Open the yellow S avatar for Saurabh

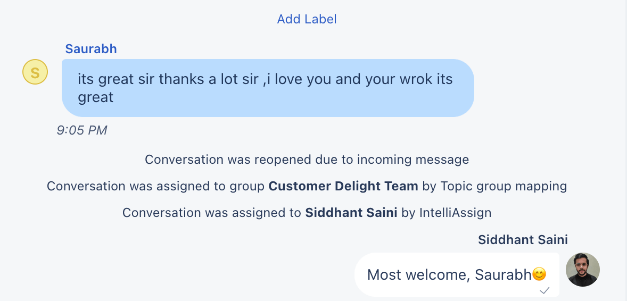[x=35, y=72]
